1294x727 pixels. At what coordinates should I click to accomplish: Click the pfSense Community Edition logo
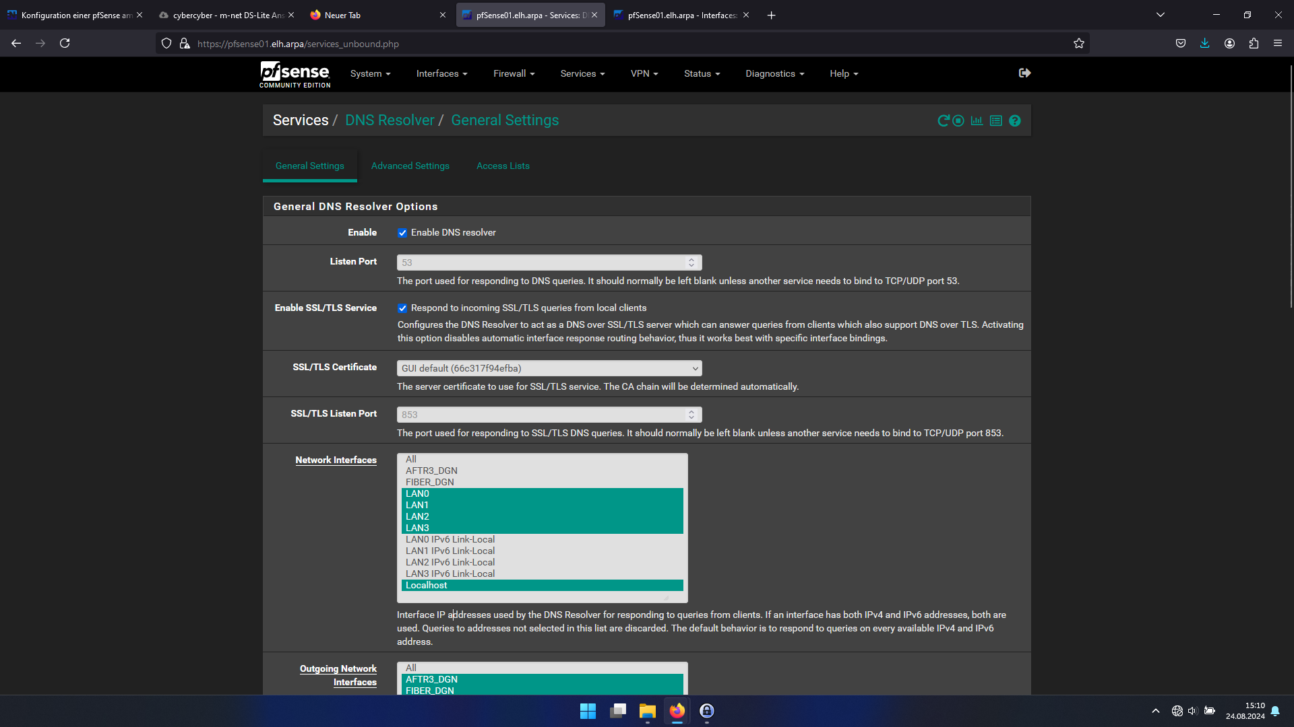[x=295, y=74]
